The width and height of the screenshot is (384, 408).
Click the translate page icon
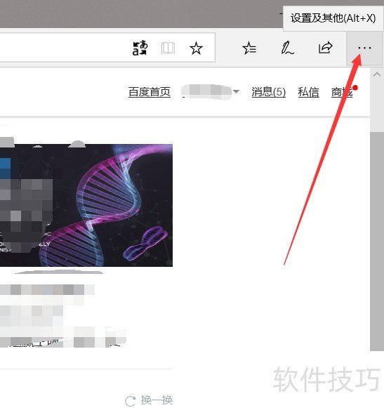tap(140, 48)
